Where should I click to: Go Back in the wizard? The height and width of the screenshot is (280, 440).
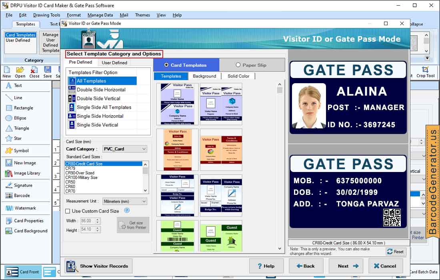point(306,266)
